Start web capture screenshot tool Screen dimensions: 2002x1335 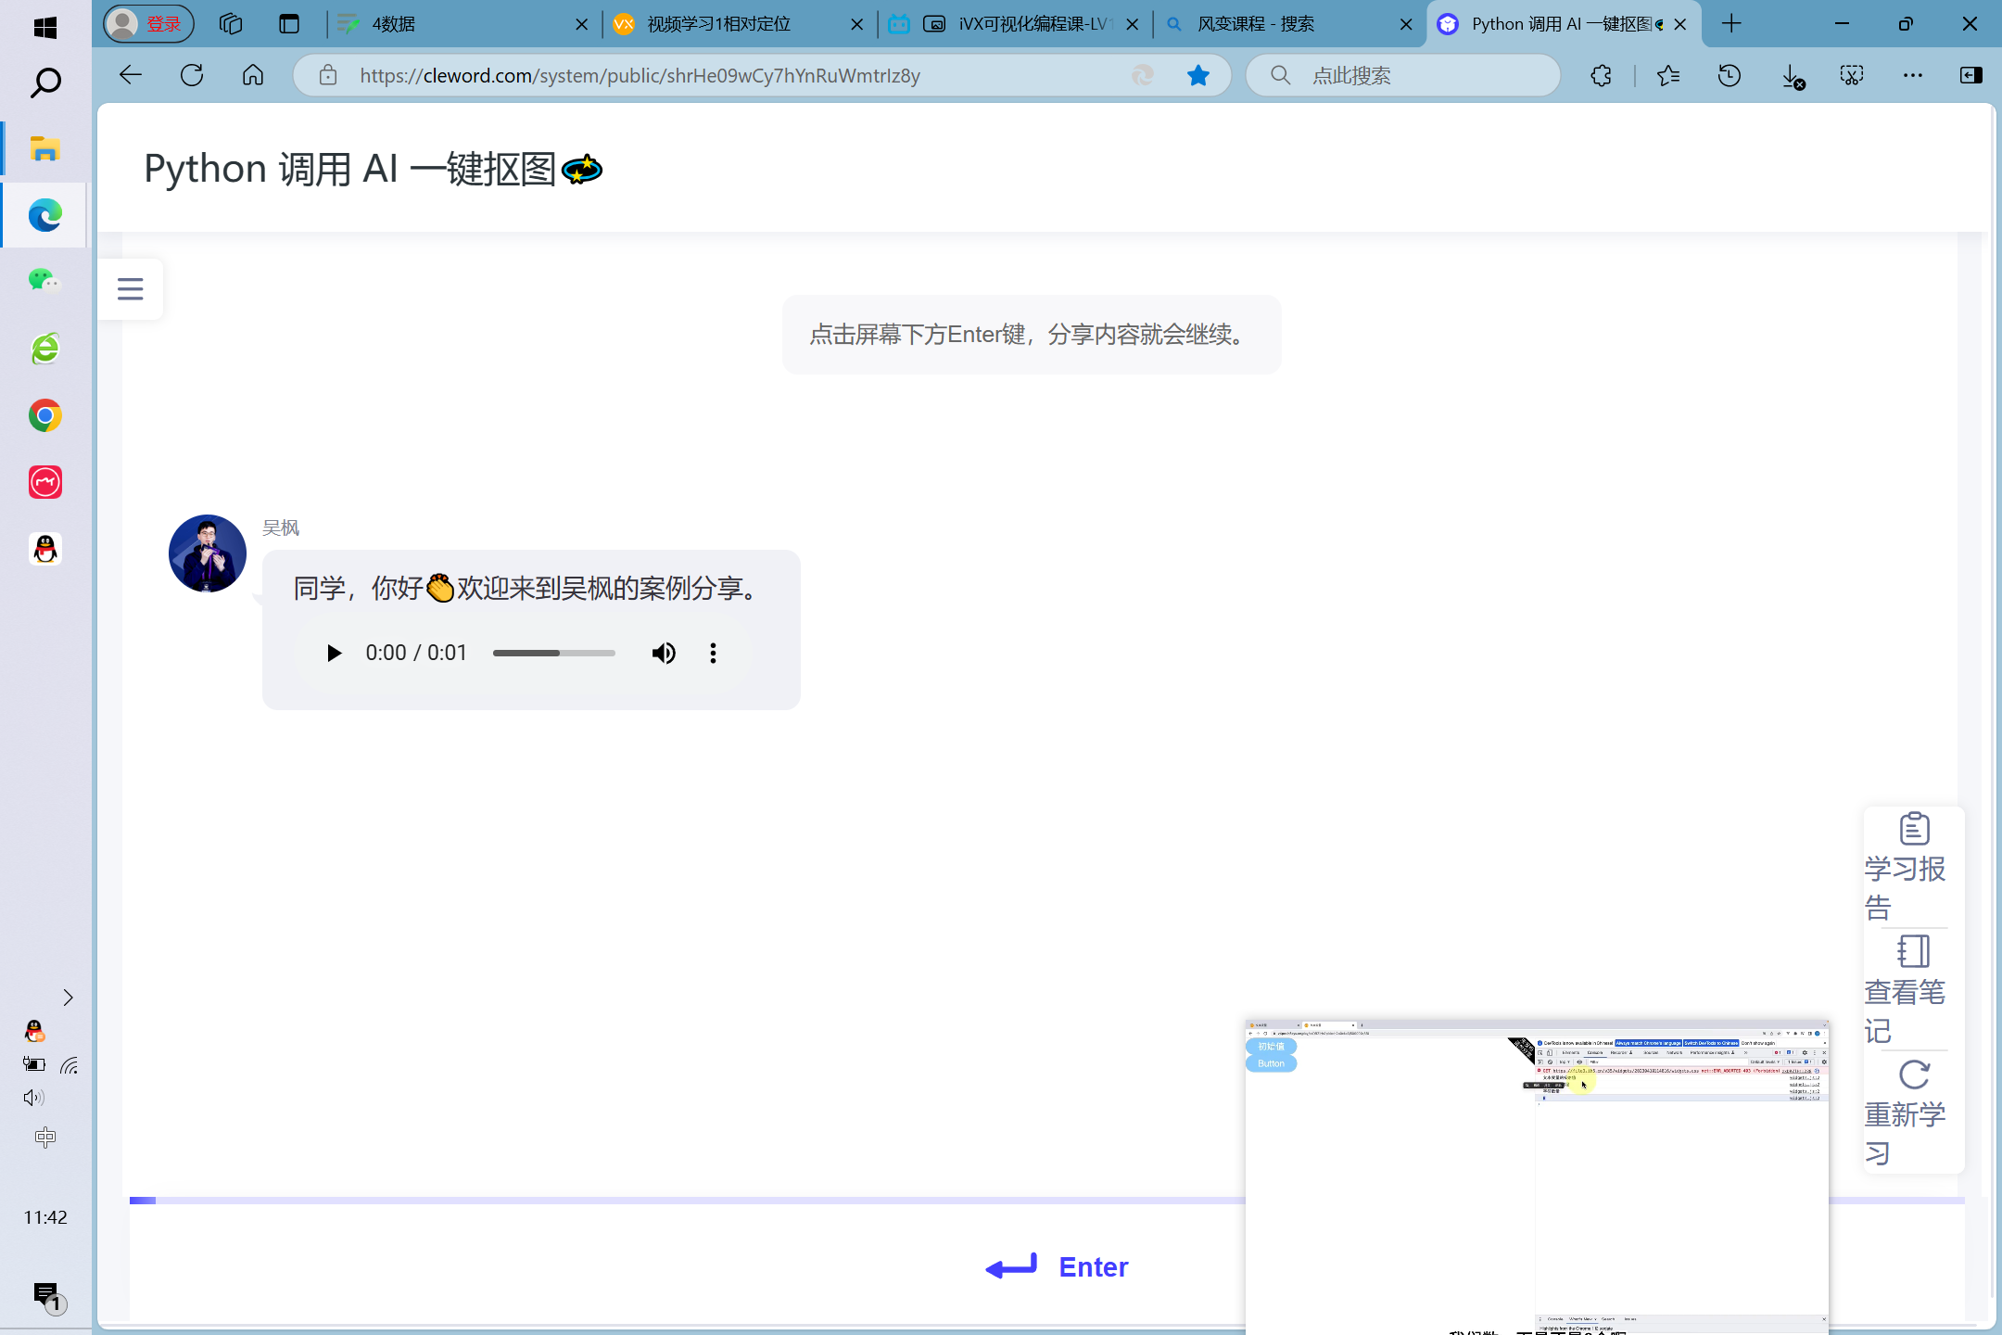pyautogui.click(x=1851, y=75)
